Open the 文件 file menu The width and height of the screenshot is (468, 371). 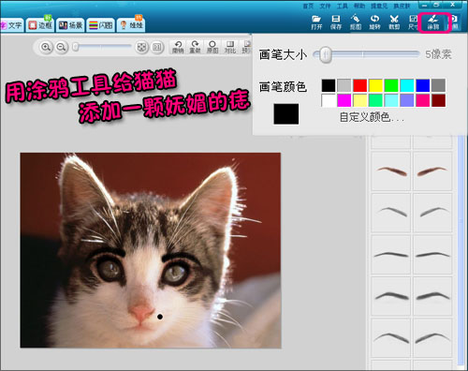325,6
